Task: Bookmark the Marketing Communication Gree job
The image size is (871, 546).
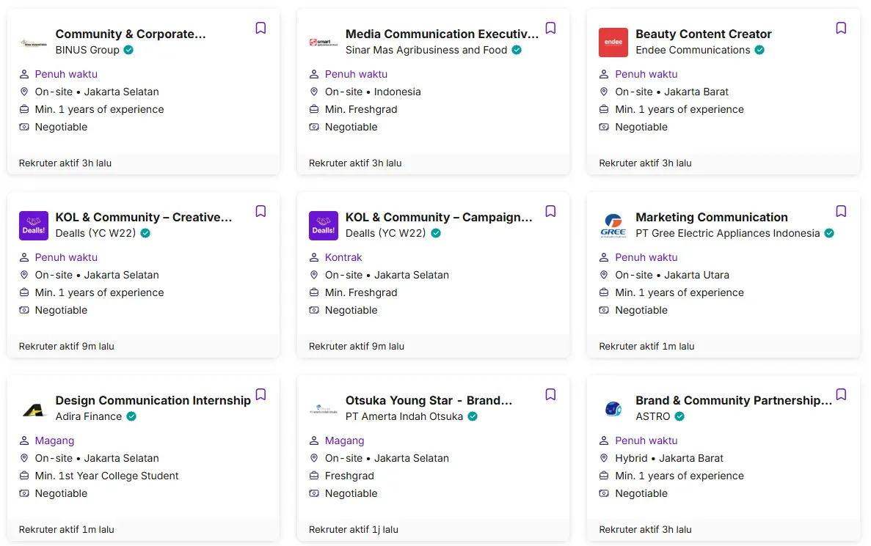Action: click(841, 212)
